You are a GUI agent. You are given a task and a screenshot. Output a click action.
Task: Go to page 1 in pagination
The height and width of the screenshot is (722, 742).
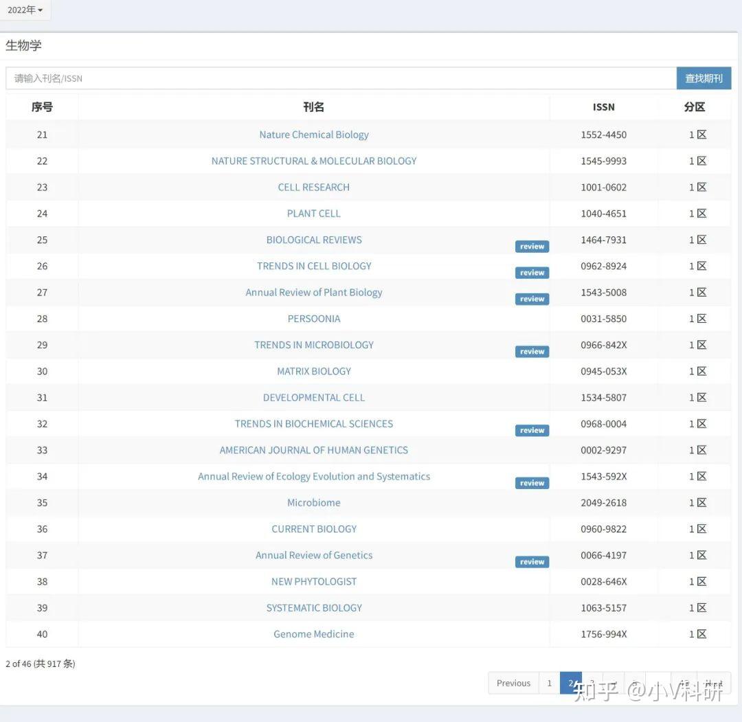tap(550, 684)
